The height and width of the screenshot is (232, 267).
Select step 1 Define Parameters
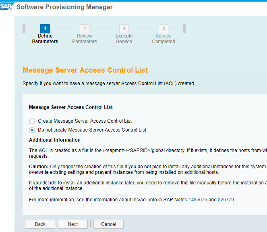[45, 29]
